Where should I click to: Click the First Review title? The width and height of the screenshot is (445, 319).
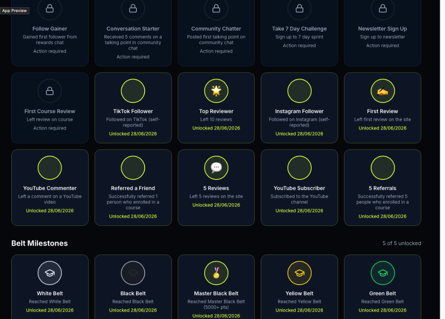tap(382, 111)
